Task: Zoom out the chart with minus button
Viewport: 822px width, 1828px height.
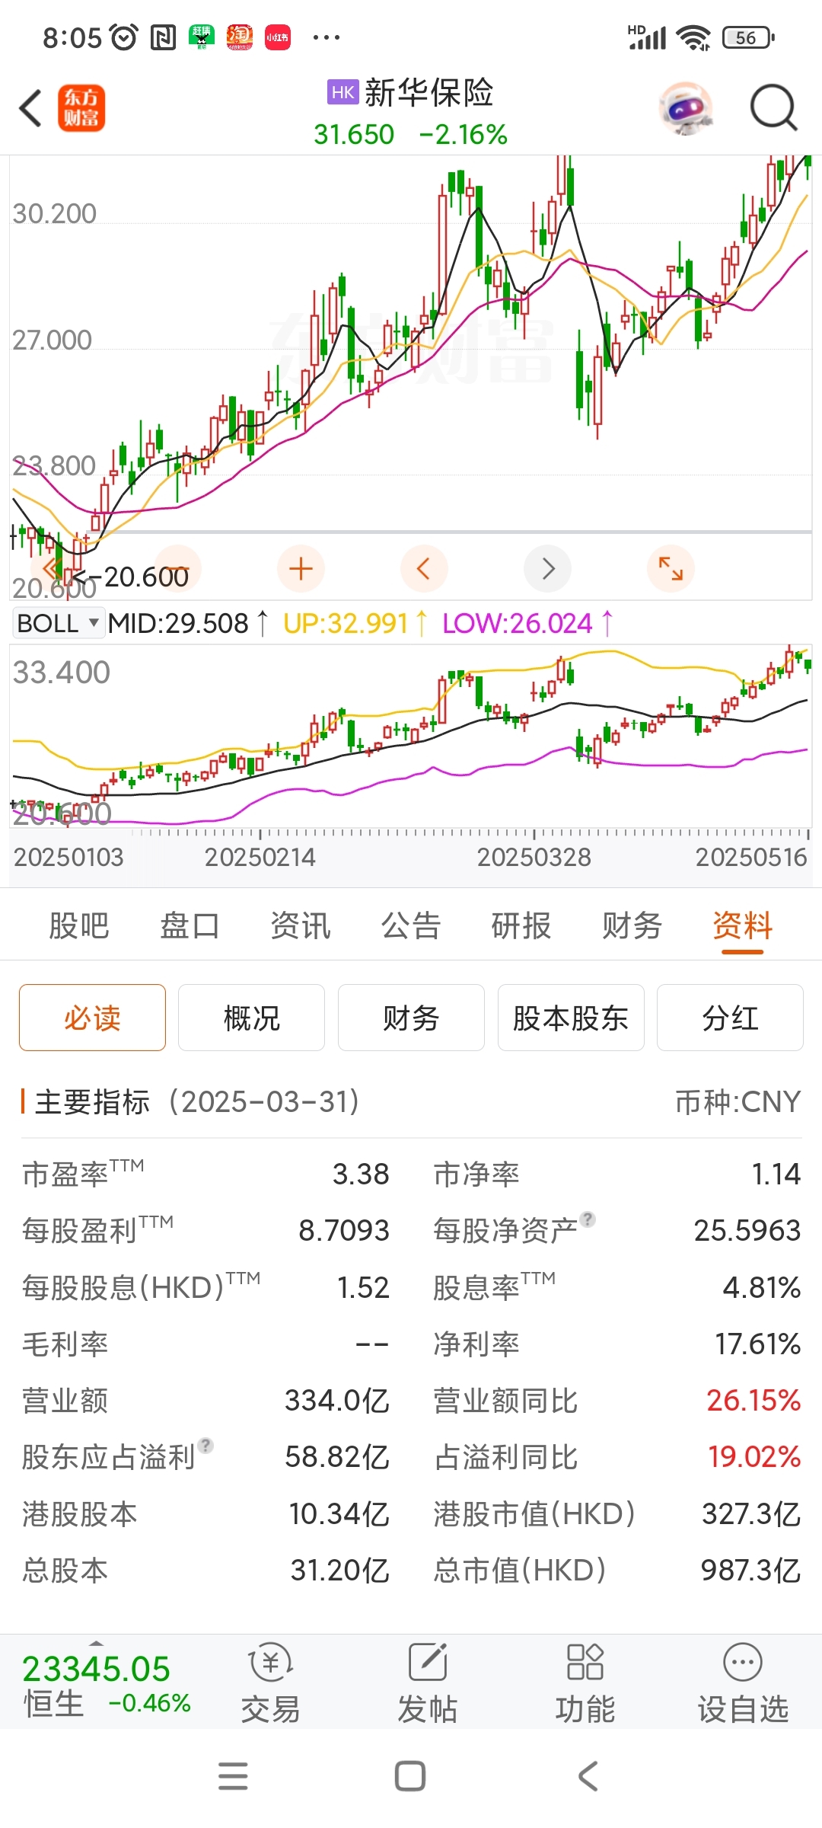Action: (178, 569)
